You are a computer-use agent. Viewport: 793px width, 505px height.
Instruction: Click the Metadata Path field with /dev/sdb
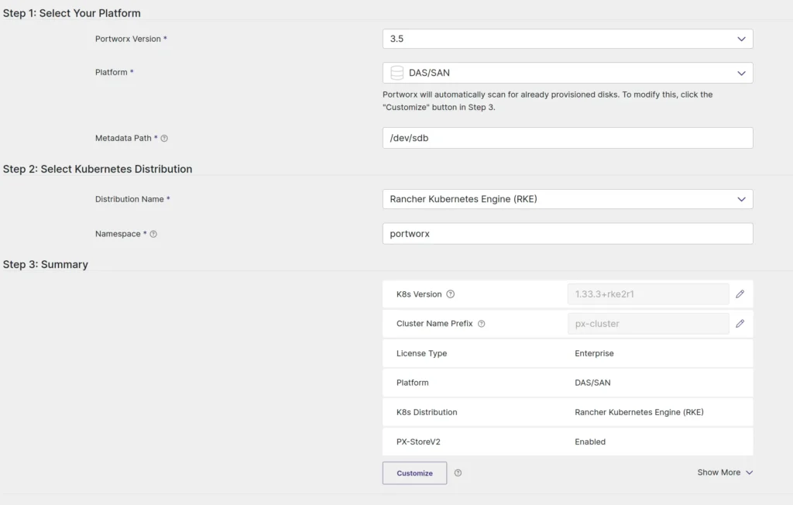coord(567,138)
